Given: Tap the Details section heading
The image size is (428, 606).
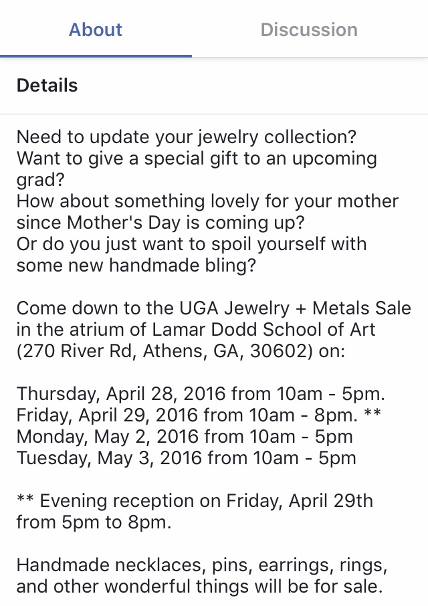Looking at the screenshot, I should point(47,86).
